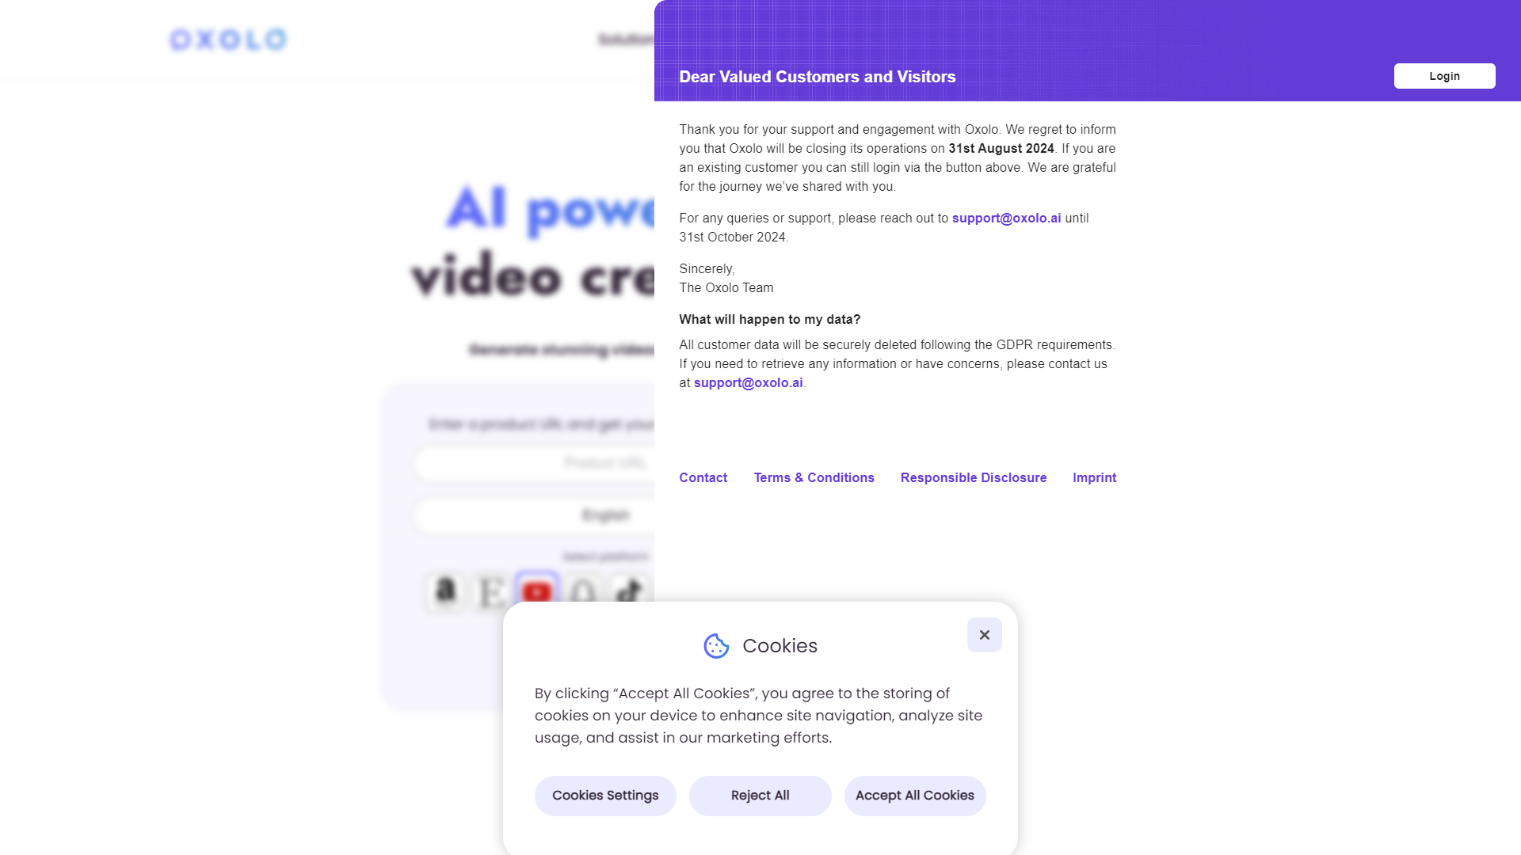The height and width of the screenshot is (855, 1521).
Task: Click the Terms & Conditions link
Action: tap(814, 477)
